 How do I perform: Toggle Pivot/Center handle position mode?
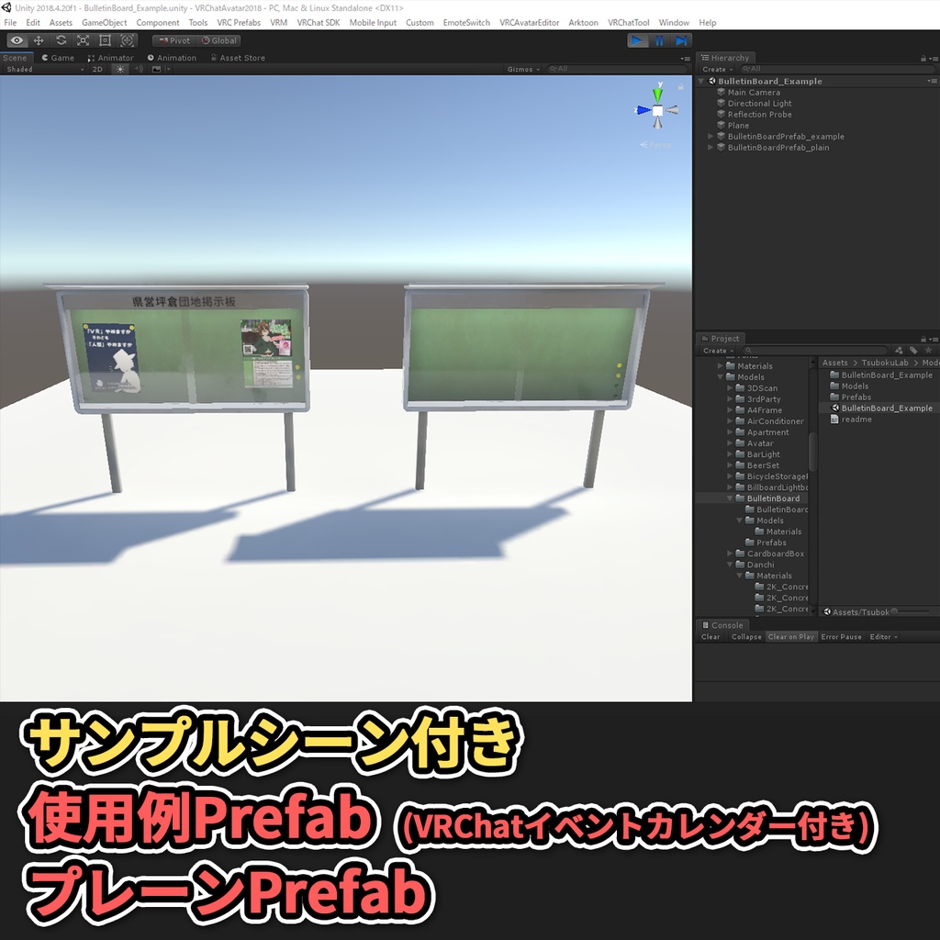coord(174,40)
